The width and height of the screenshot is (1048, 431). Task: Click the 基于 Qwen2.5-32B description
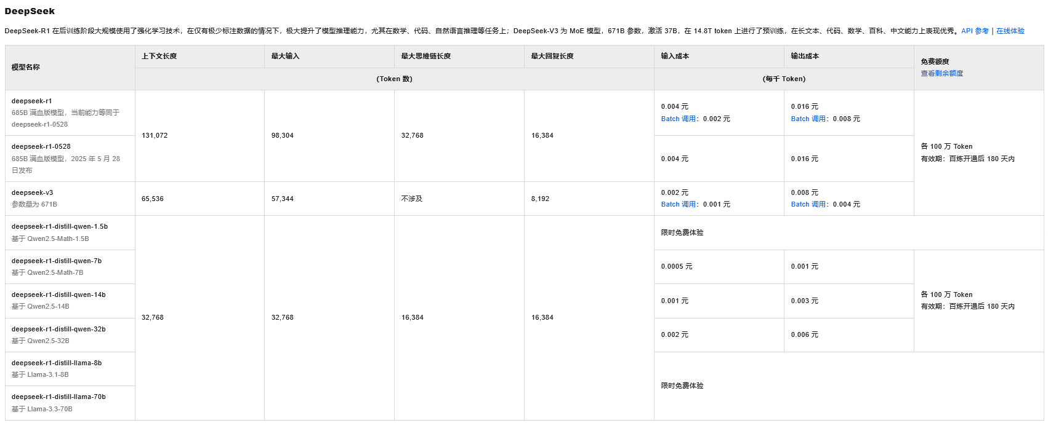point(41,341)
